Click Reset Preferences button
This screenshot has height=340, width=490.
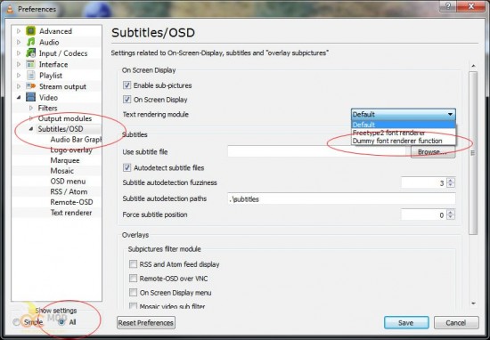(146, 323)
